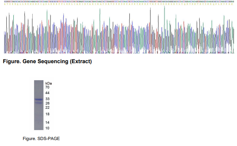
Task: Click the 'Figure. Gene Sequencing (Extract)' caption
Action: pyautogui.click(x=47, y=62)
